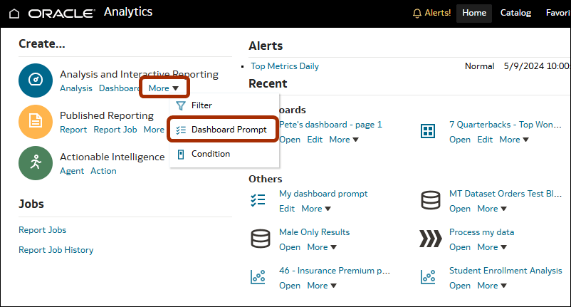Click the Student Enrollment Analysis chart icon

pos(428,277)
